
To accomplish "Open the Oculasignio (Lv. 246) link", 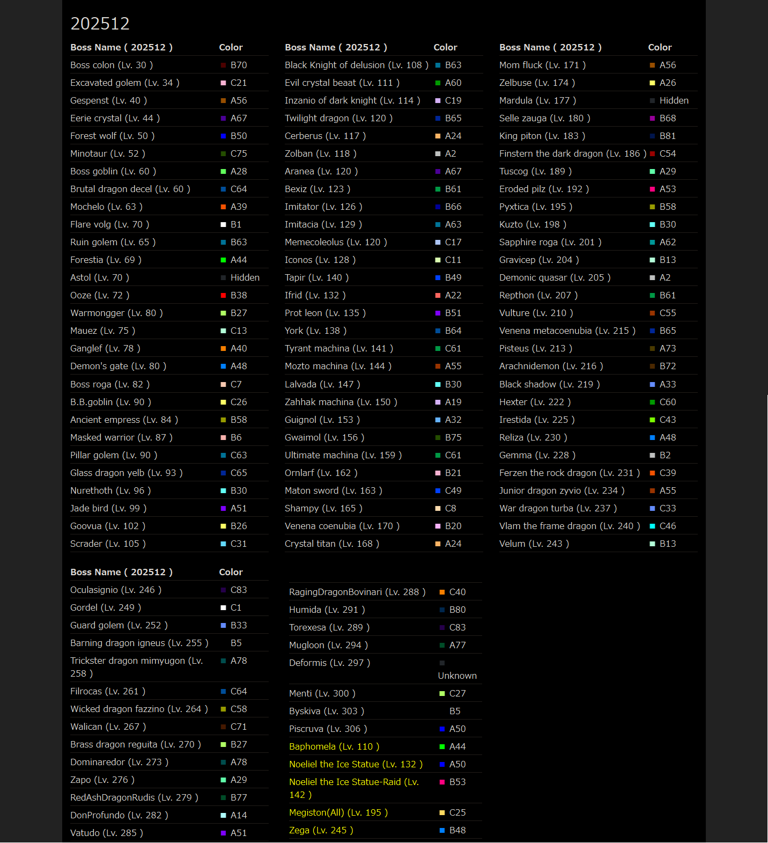I will pos(116,590).
